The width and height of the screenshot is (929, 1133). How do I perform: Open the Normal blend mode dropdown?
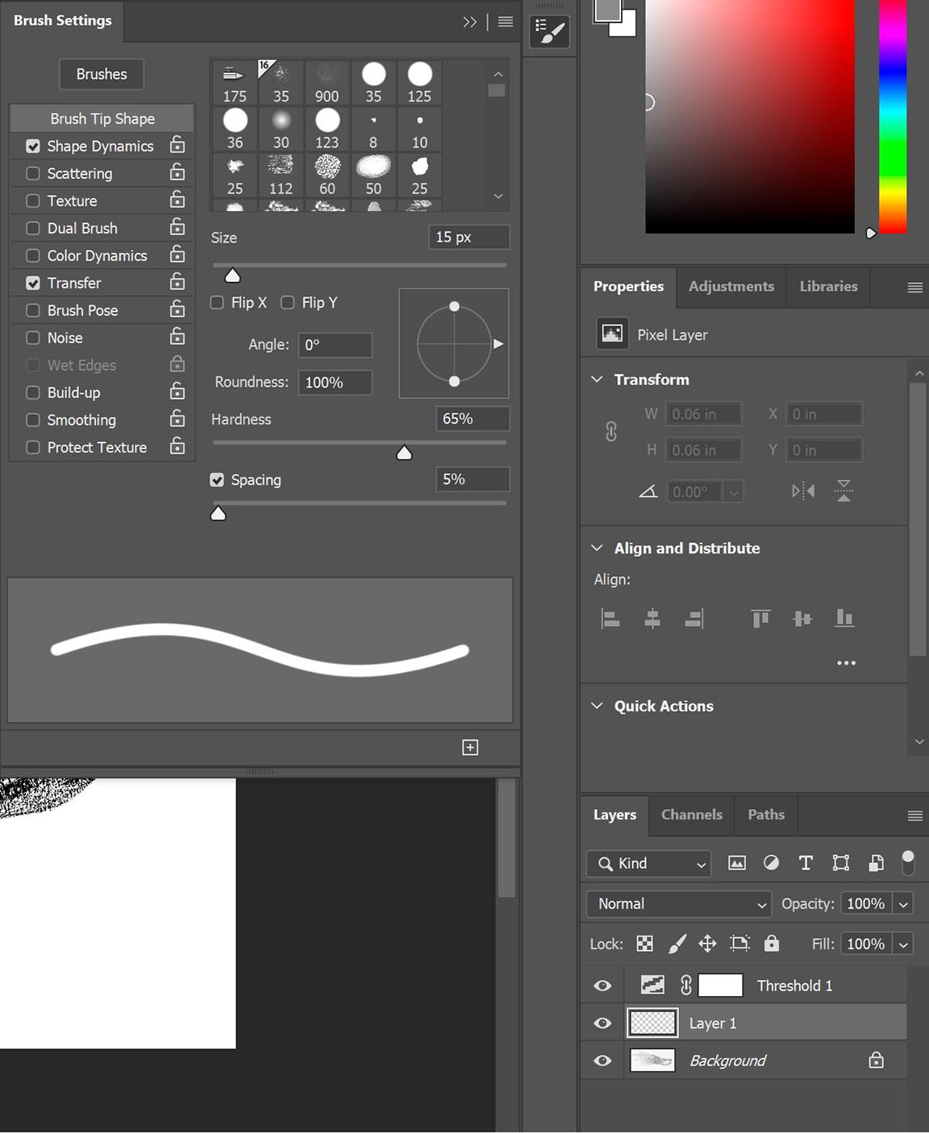coord(679,903)
